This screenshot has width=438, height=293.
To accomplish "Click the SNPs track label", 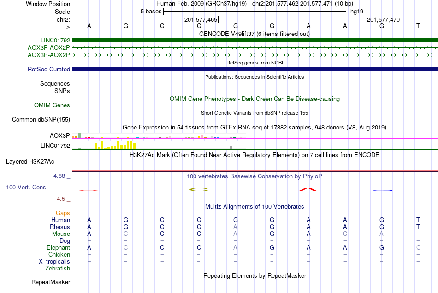I will tap(62, 91).
